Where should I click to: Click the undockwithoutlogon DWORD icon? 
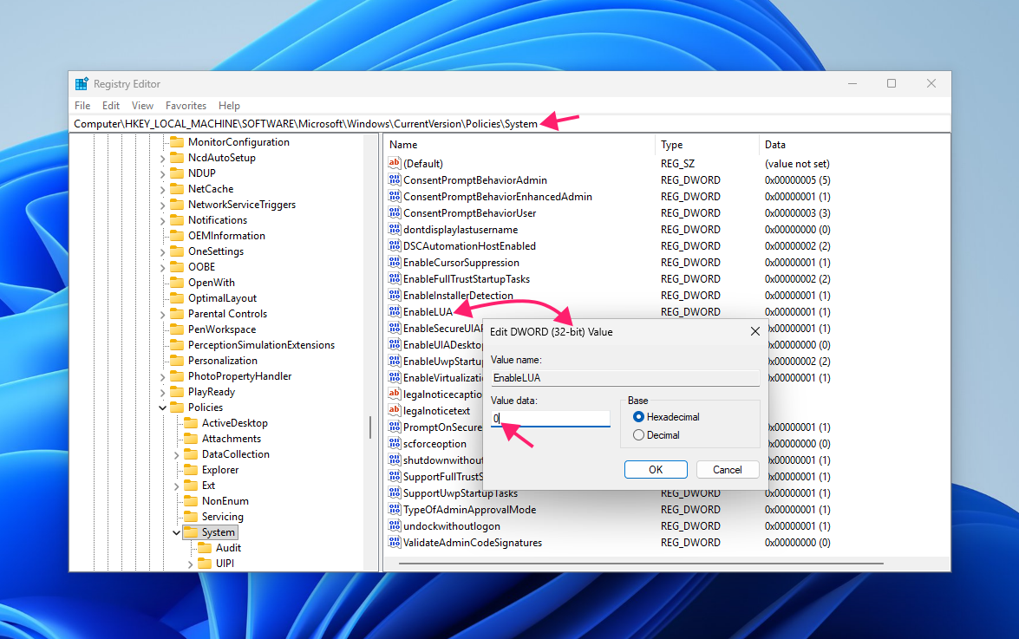pos(394,525)
